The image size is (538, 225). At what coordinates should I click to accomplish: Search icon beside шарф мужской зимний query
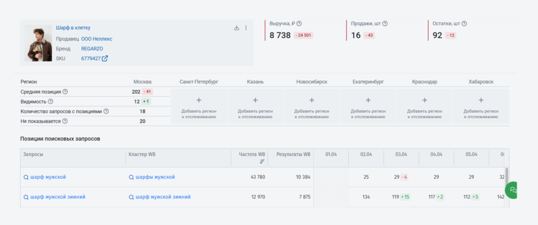[26, 197]
